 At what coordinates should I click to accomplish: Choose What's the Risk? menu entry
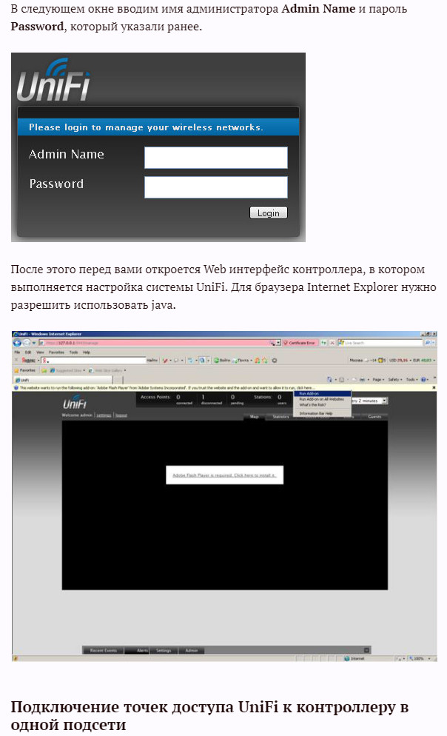(x=323, y=404)
